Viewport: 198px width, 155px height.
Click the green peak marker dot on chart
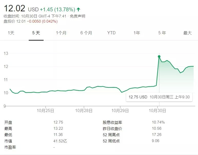coord(159,56)
